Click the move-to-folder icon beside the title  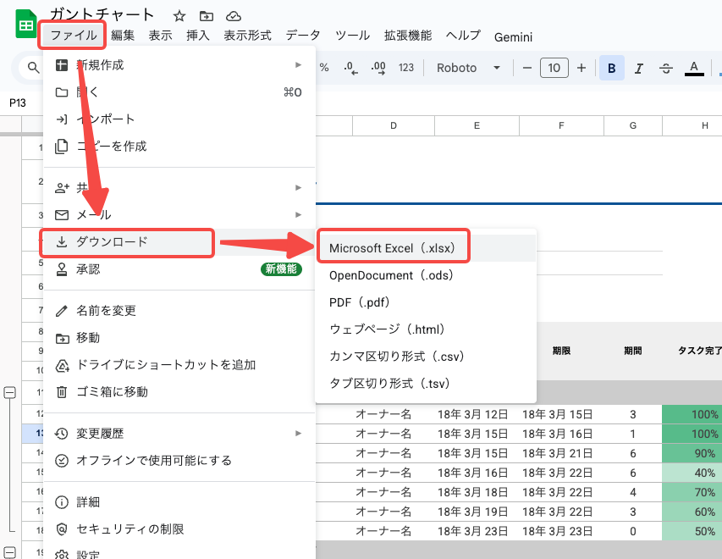(x=207, y=14)
